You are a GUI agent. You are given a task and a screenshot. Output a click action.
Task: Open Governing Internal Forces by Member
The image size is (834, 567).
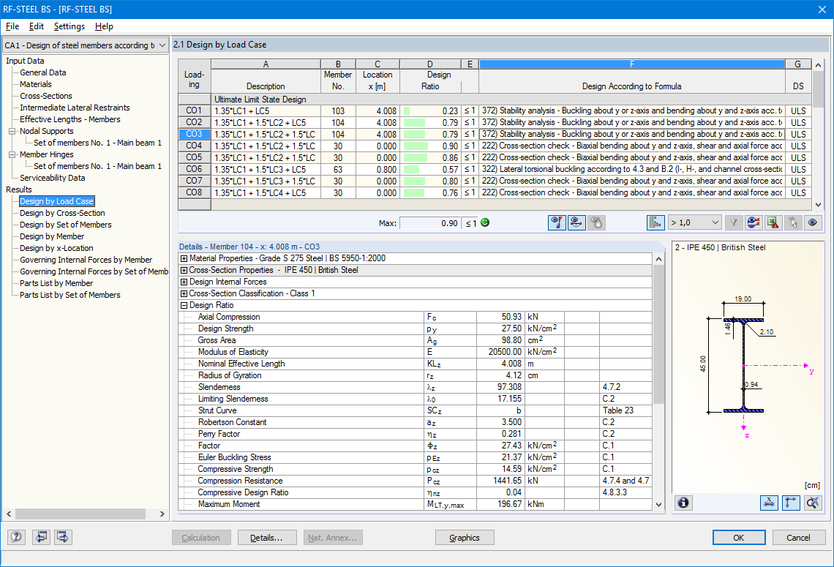[x=86, y=260]
